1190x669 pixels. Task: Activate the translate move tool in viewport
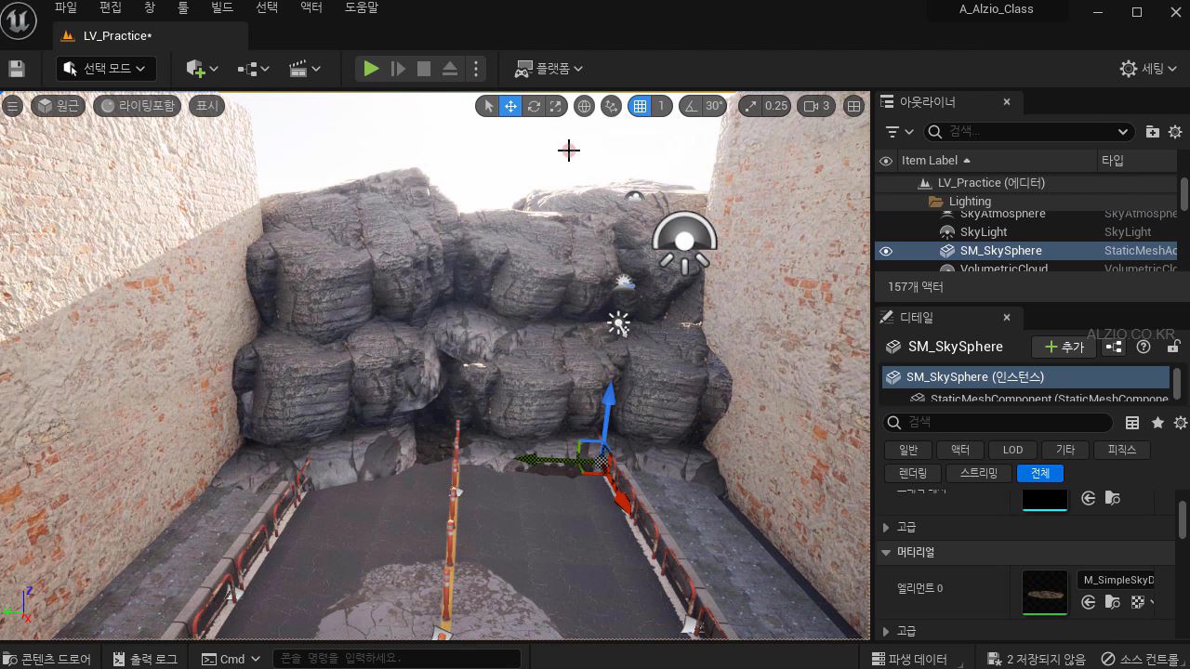(510, 106)
